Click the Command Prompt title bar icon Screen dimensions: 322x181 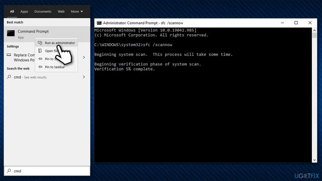99,23
